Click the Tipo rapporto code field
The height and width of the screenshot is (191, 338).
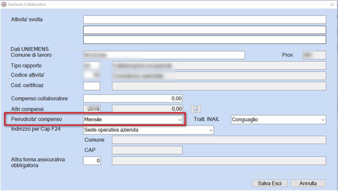click(92, 65)
